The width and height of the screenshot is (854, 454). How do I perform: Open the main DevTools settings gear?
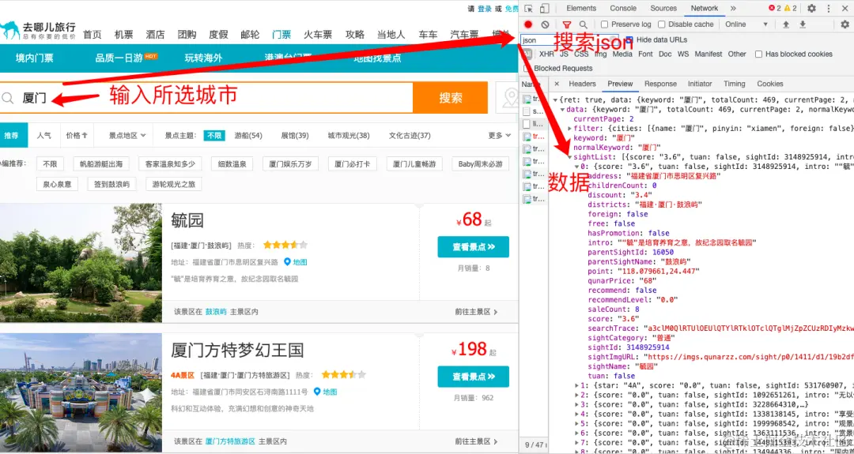coord(811,8)
